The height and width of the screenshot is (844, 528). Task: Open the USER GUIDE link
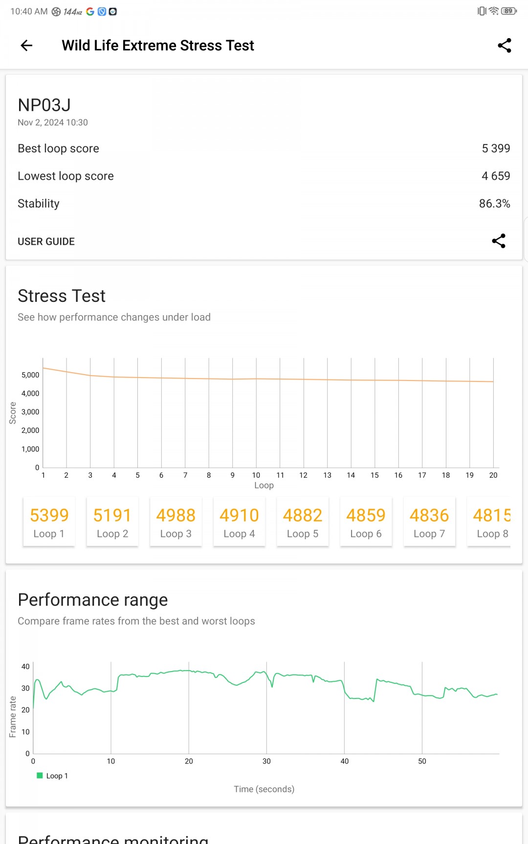coord(46,242)
